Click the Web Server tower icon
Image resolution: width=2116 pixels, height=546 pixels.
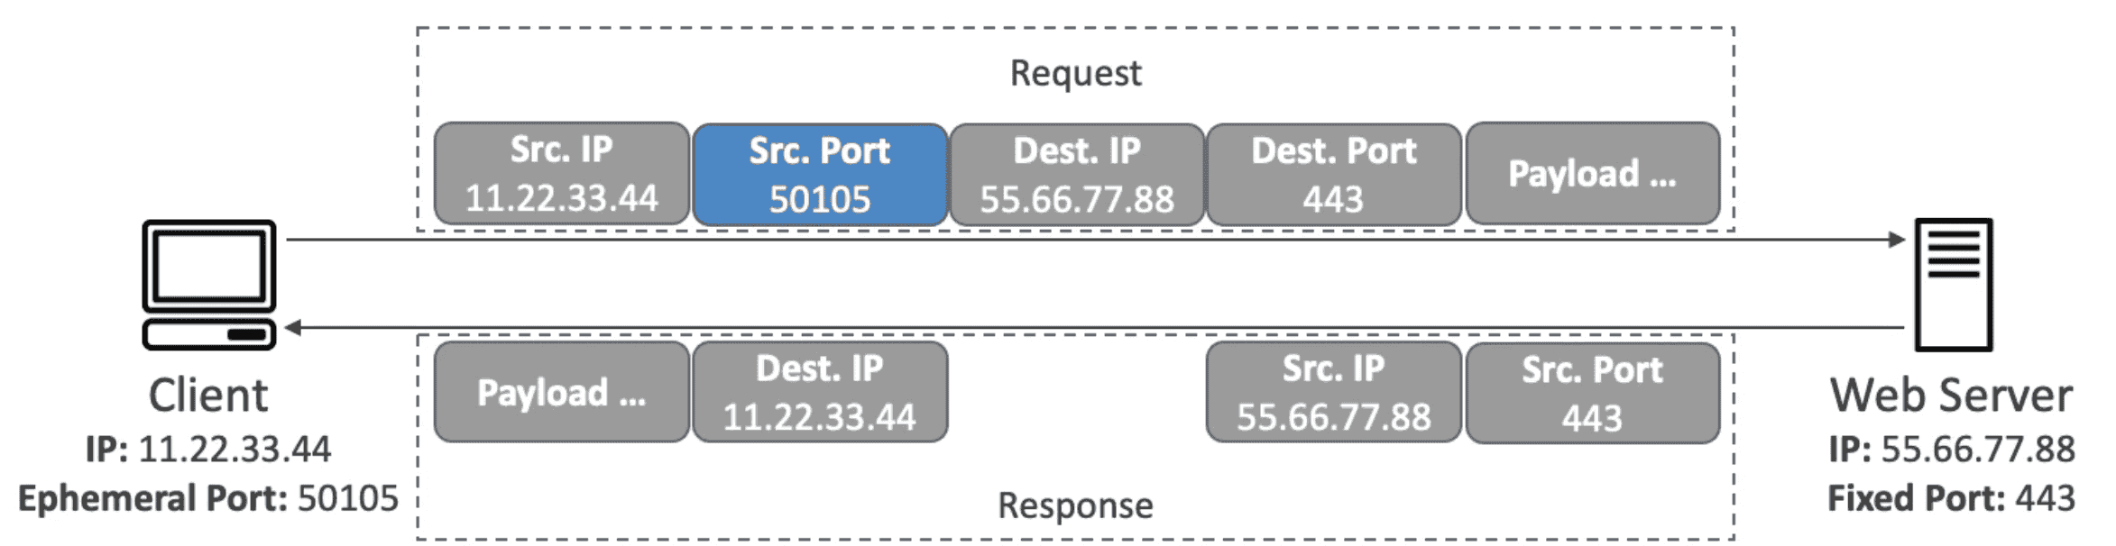tap(1953, 284)
